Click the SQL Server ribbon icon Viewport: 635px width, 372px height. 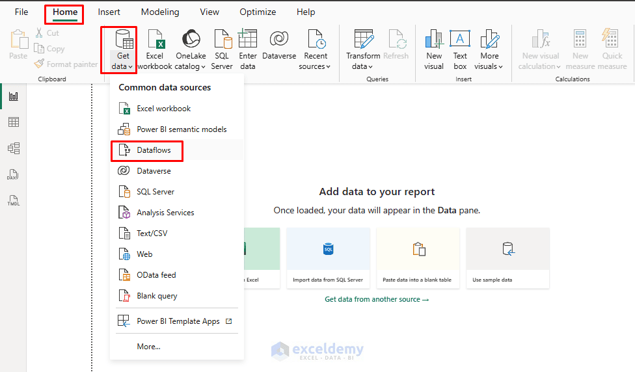(223, 39)
